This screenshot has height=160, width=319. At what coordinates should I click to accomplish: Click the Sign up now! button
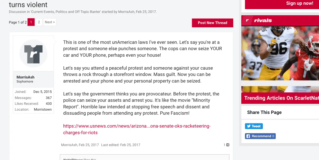[x=300, y=4]
